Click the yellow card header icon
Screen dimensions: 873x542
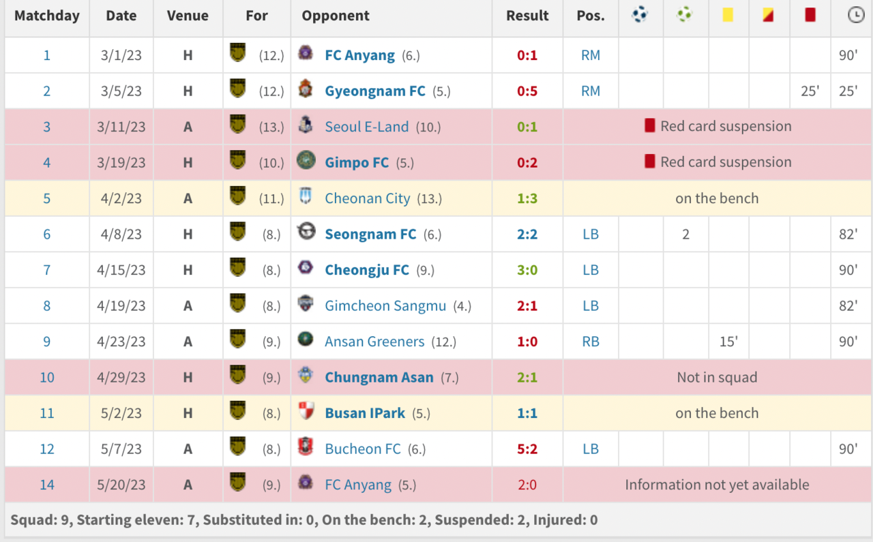pos(728,14)
